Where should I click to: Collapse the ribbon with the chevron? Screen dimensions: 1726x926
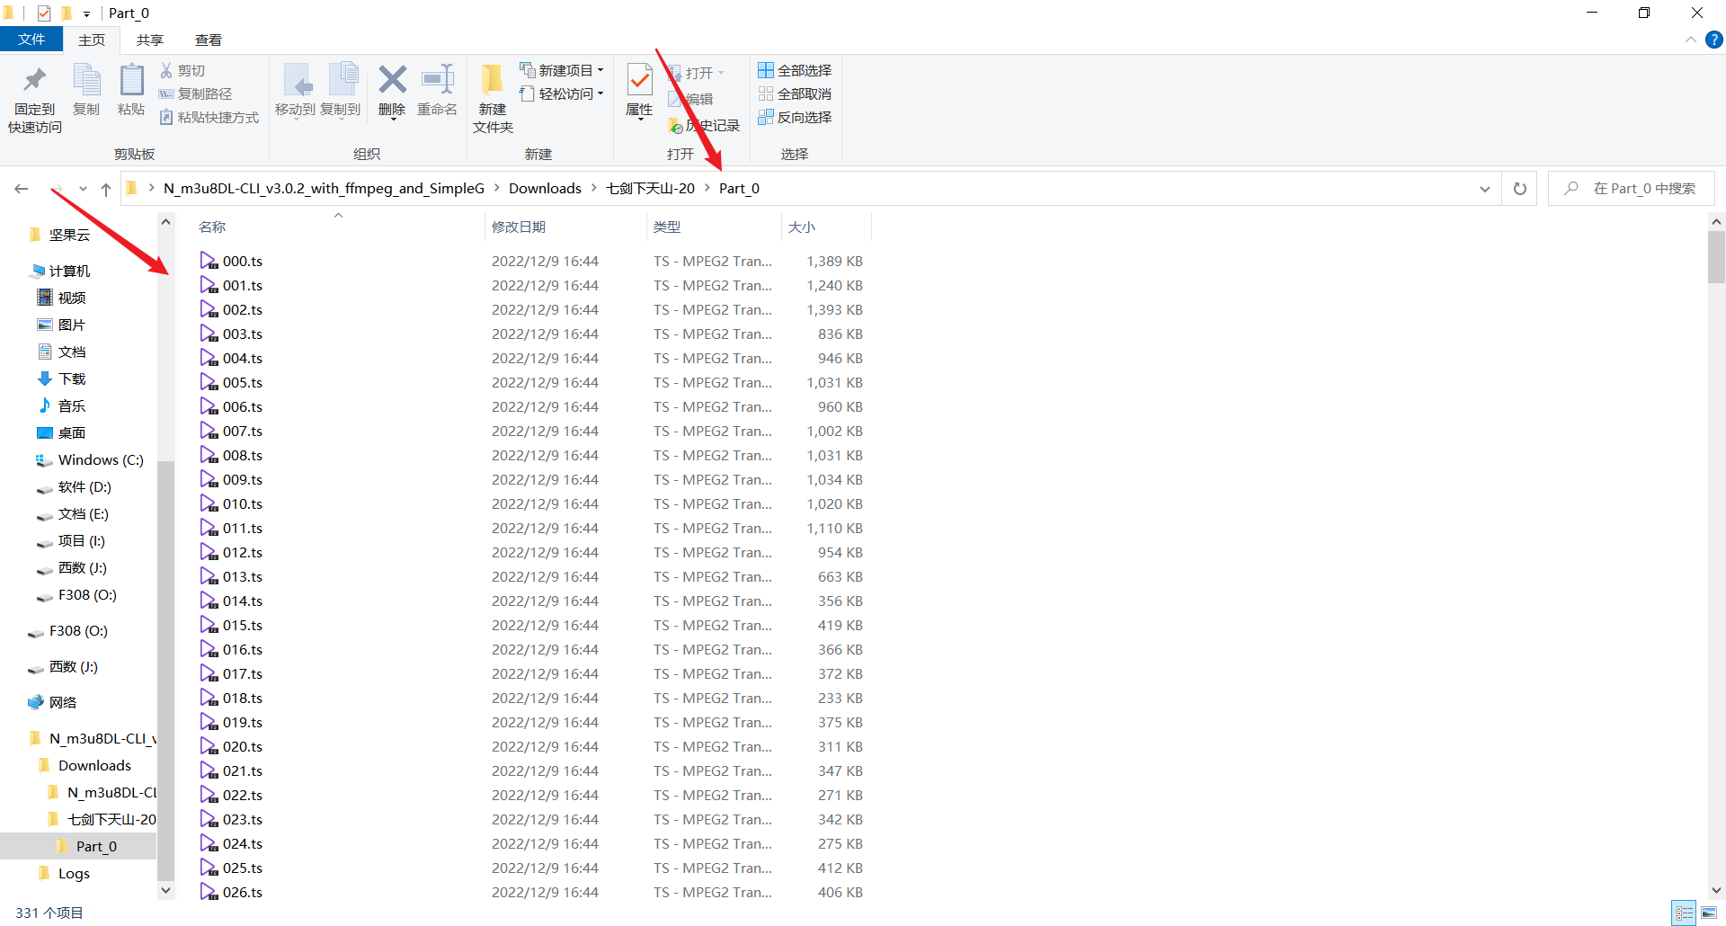click(x=1690, y=40)
